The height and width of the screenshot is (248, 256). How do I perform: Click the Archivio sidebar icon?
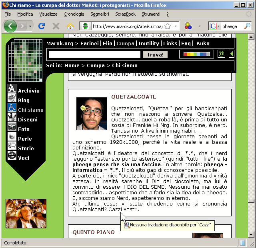[x=12, y=89]
